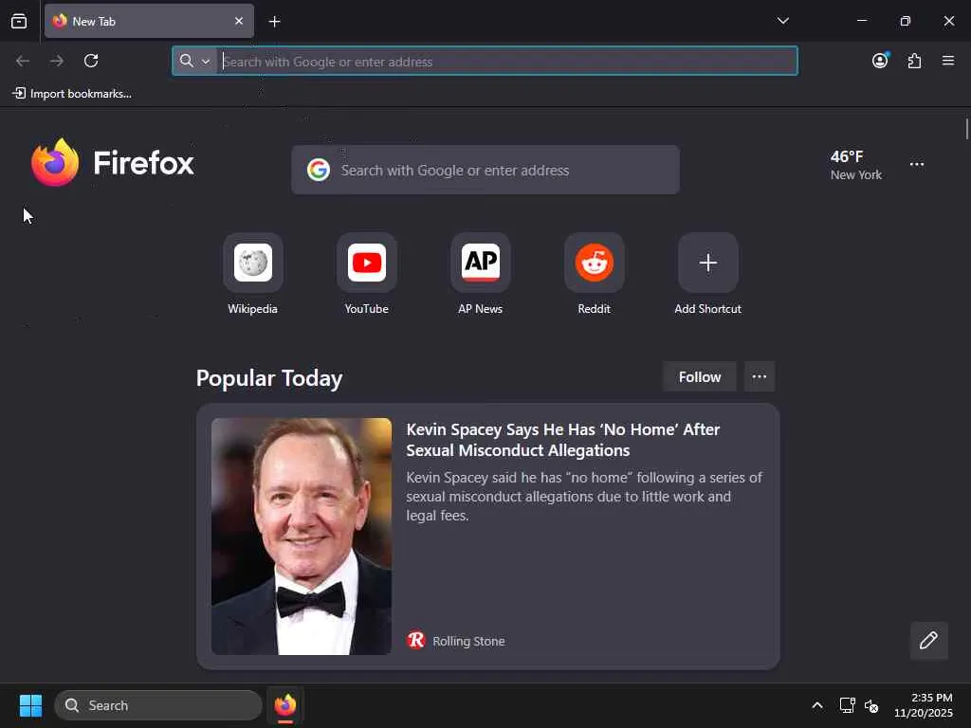Click Import bookmarks in bookmarks toolbar

tap(72, 94)
